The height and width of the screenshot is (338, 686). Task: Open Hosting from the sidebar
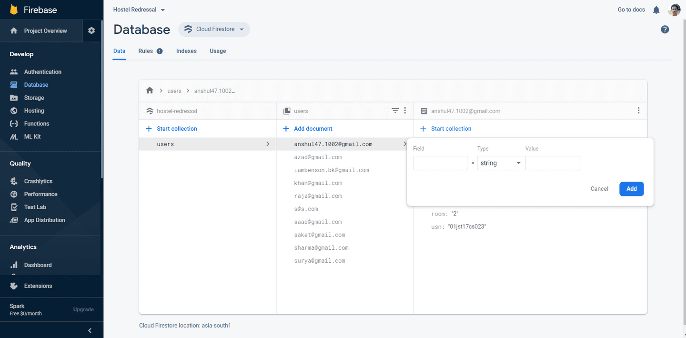(34, 111)
